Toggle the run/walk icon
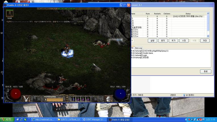Image resolution: width=217 pixels, height=122 pixels. click(x=45, y=100)
